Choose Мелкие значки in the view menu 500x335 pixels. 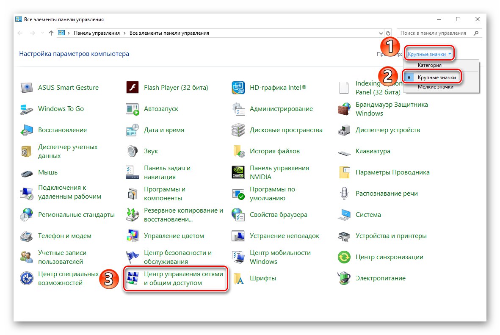(435, 87)
